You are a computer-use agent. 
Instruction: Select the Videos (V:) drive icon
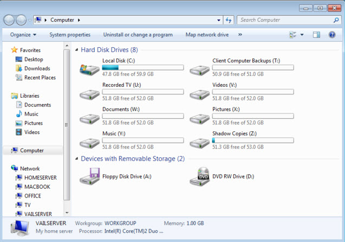pos(199,95)
